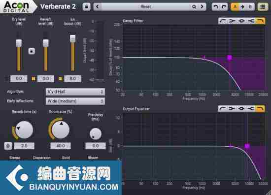Select low shelf filter in Output Equalizer
This screenshot has width=271, height=195.
tap(232, 109)
